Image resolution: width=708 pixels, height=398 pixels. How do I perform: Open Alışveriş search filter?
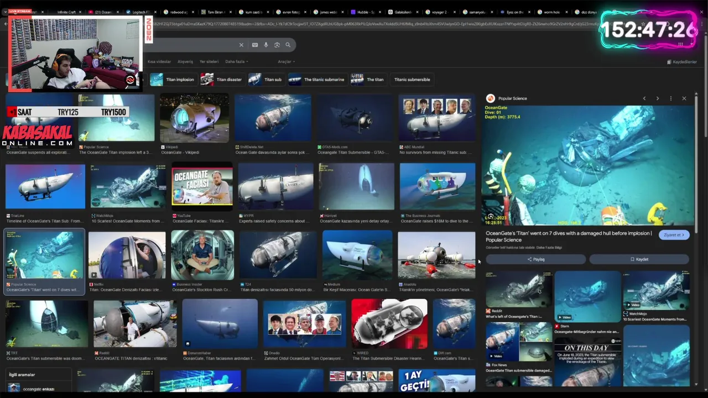[185, 61]
